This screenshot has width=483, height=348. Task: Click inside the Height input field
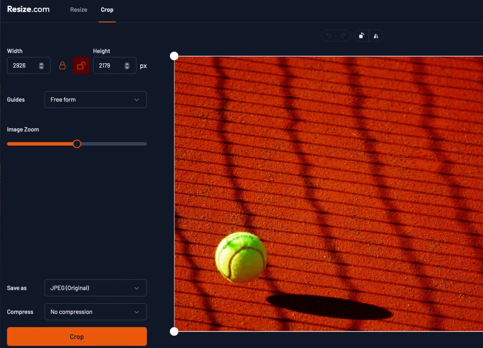(x=108, y=66)
